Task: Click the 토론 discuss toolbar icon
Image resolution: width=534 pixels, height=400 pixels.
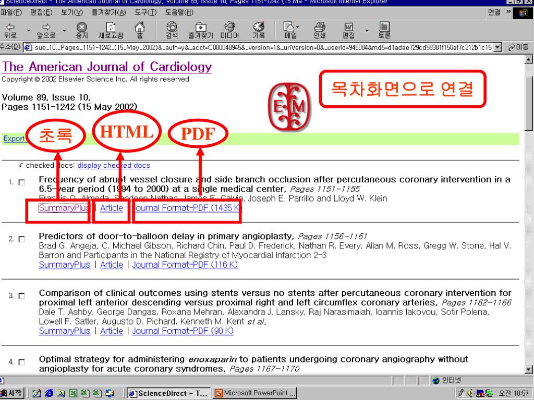Action: click(x=384, y=31)
